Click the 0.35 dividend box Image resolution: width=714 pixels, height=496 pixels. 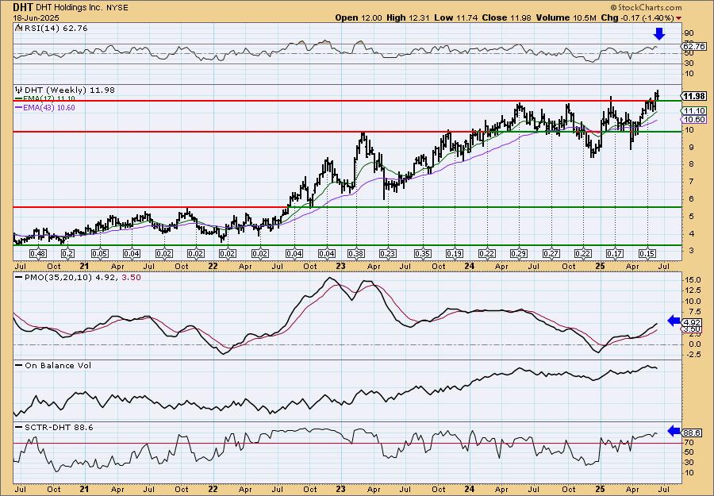click(x=423, y=254)
